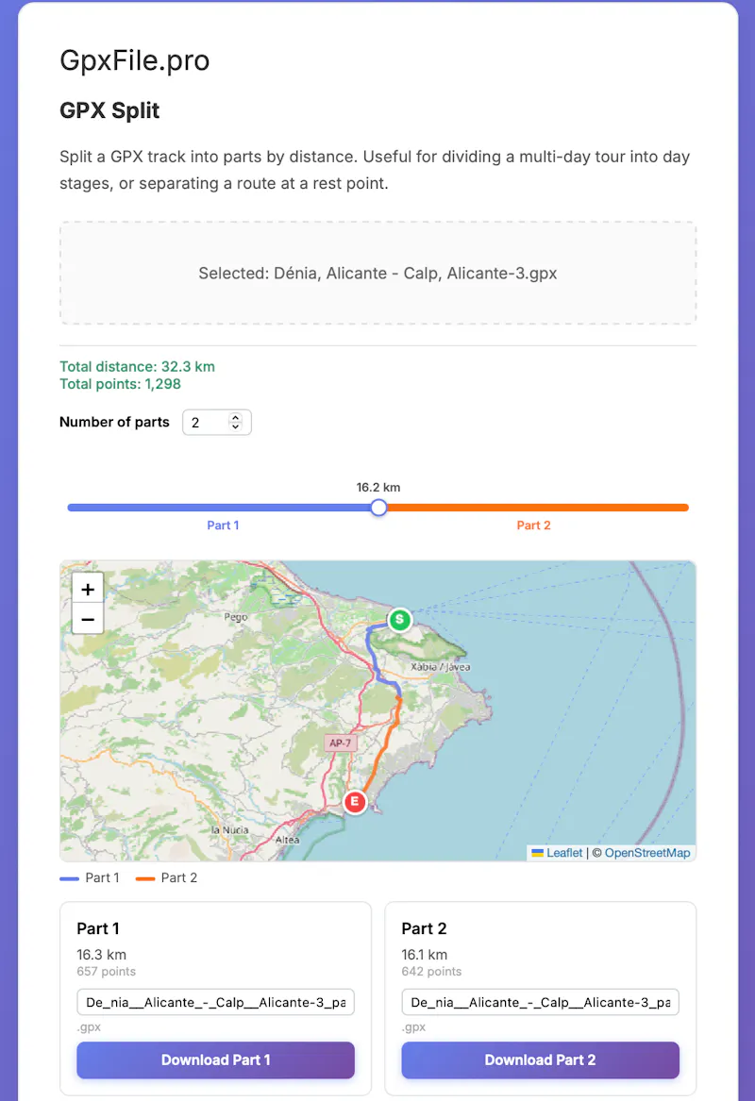Click the Total distance: 32.3 km text

pyautogui.click(x=137, y=367)
